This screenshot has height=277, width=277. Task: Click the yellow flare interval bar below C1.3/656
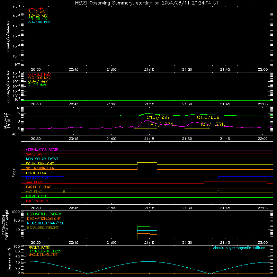[x=145, y=128]
